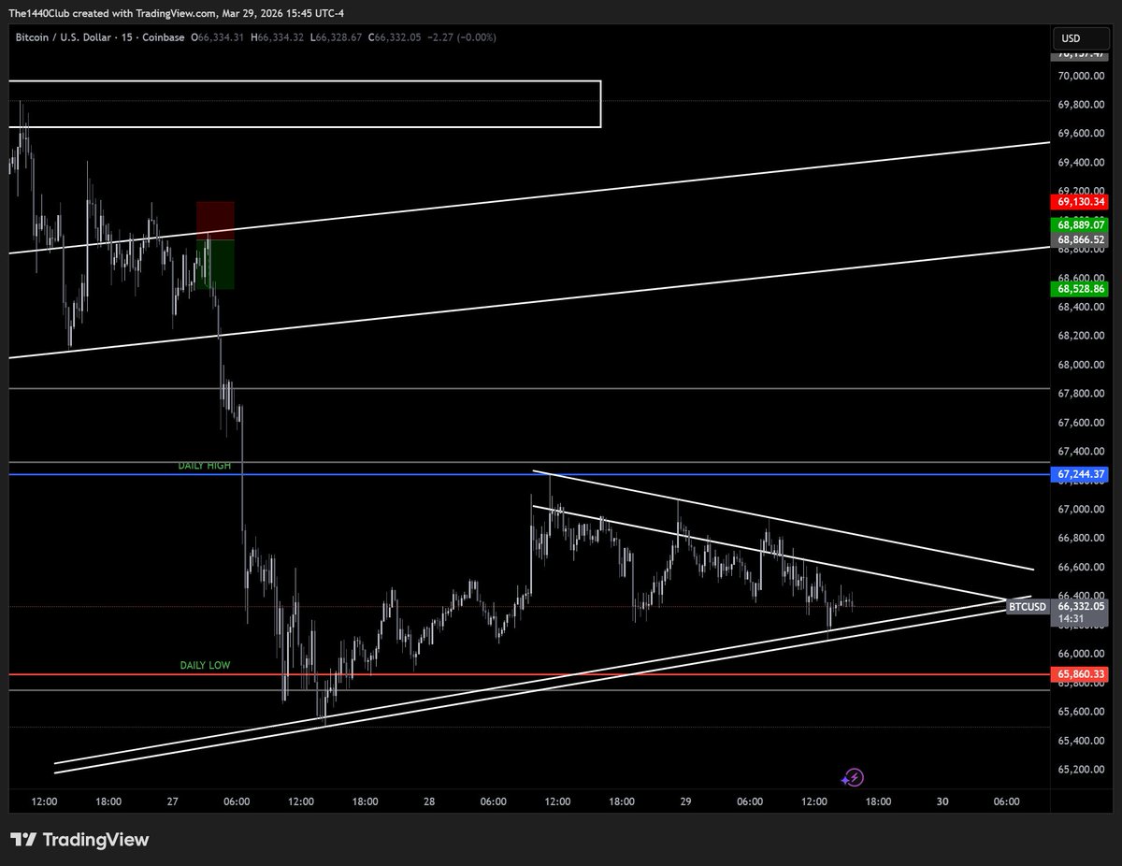Image resolution: width=1122 pixels, height=866 pixels.
Task: Click the 70,000.00 price axis tick
Action: 1082,76
